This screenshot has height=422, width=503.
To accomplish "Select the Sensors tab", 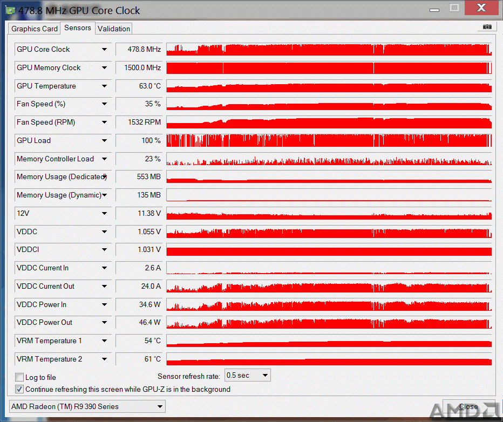I will click(78, 28).
